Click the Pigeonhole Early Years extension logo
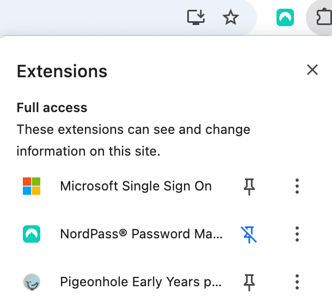This screenshot has width=332, height=308. click(32, 282)
